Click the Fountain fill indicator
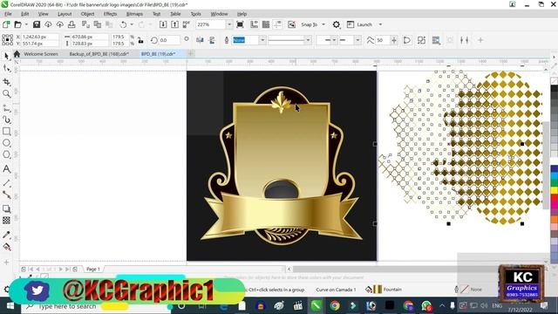Viewport: 558px width, 314px height. coord(384,290)
